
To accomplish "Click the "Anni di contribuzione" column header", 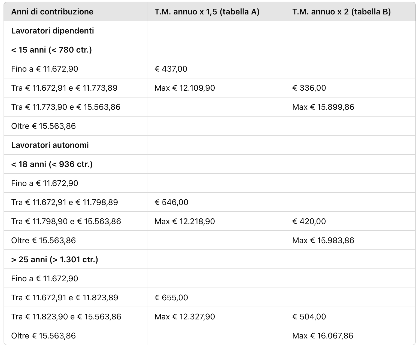I will (52, 12).
